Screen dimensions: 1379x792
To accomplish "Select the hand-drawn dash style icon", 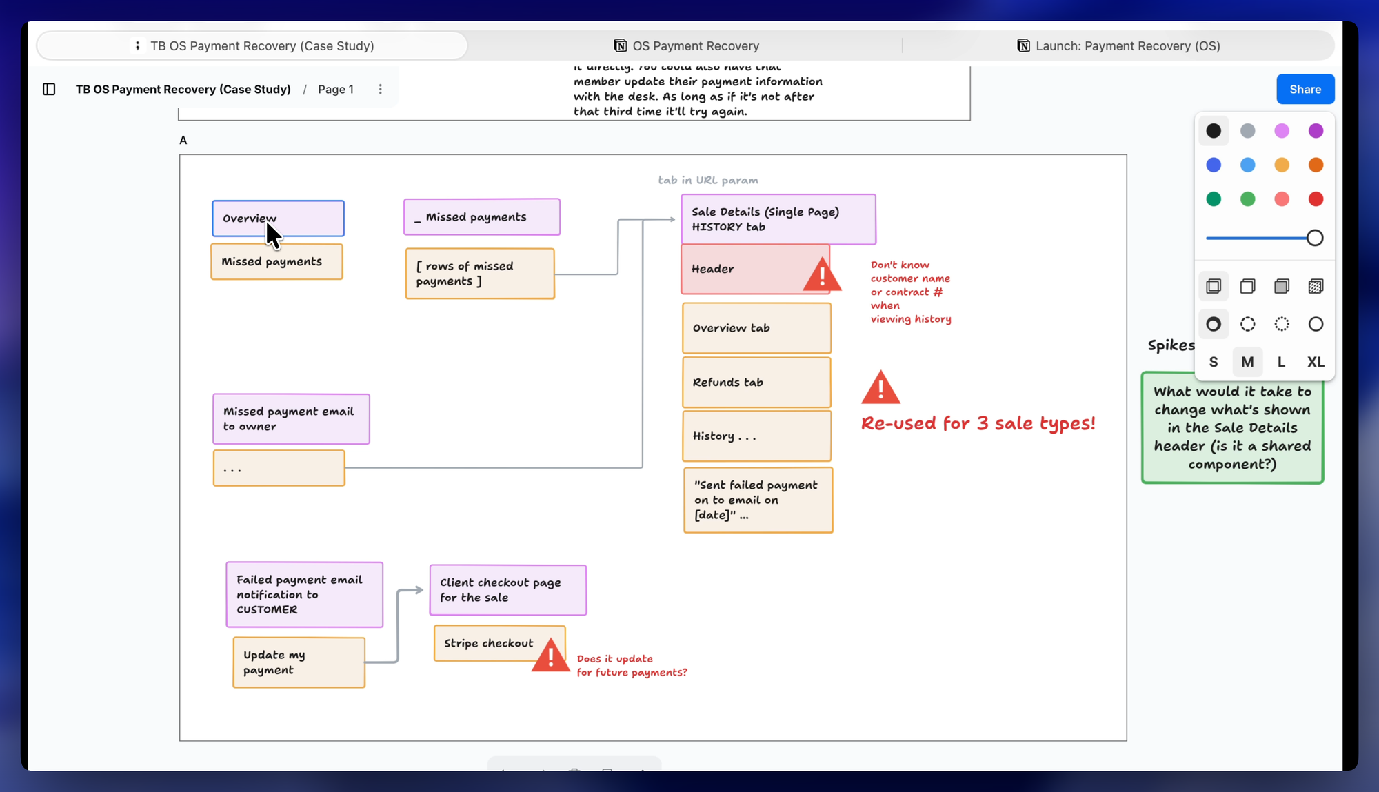I will (x=1214, y=324).
